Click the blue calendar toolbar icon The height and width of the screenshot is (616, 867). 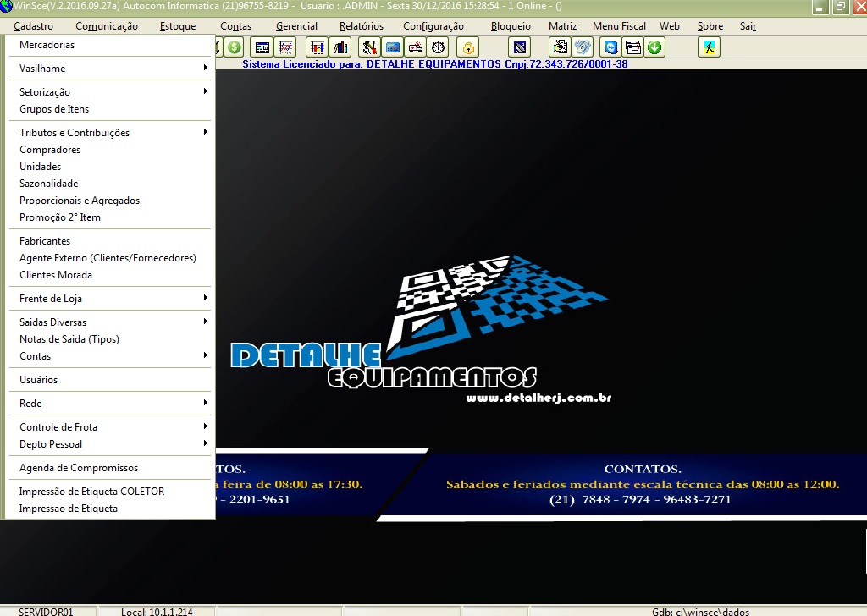click(x=393, y=47)
